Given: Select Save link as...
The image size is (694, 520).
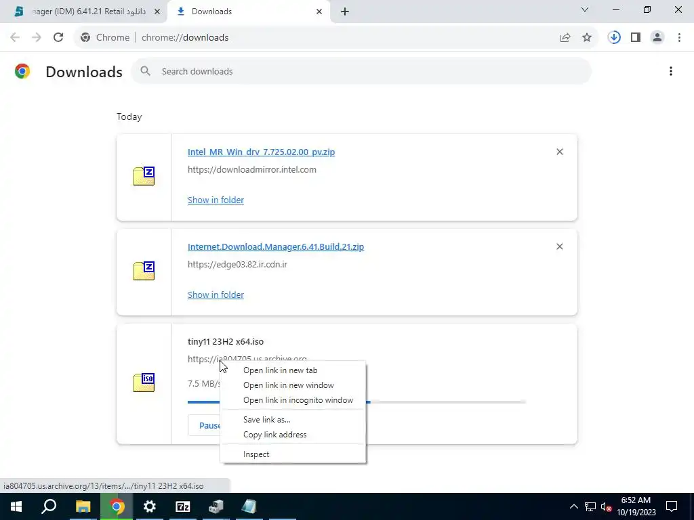Looking at the screenshot, I should 293,420.
